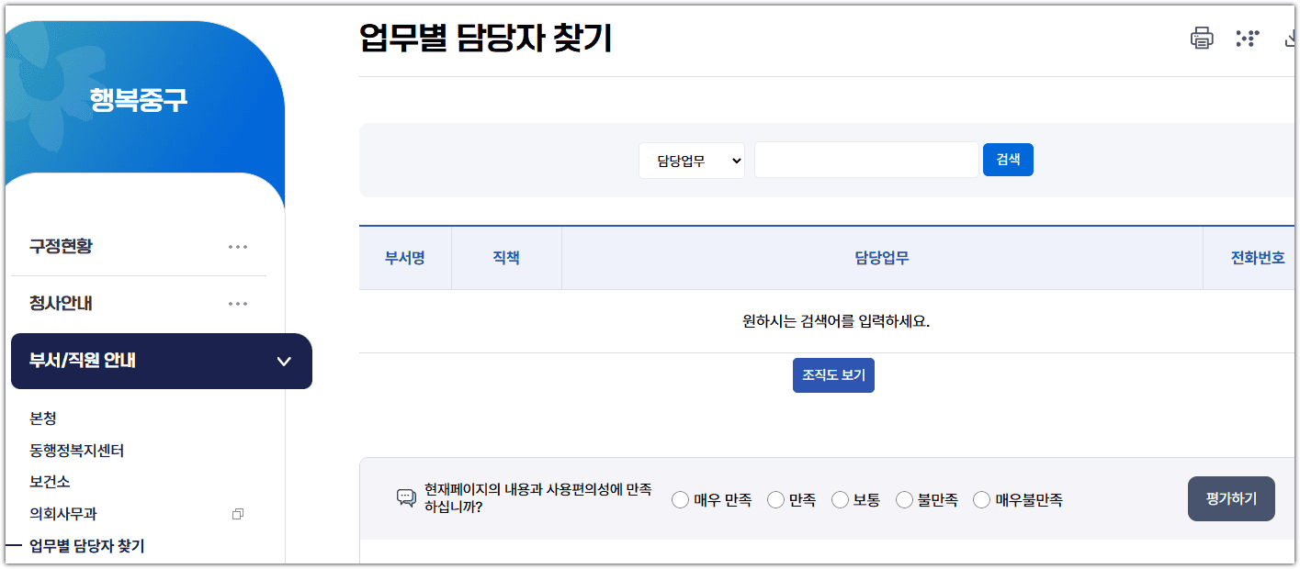Viewport: 1300px width, 569px height.
Task: Open the braille viewer icon near the printer
Action: tap(1247, 39)
